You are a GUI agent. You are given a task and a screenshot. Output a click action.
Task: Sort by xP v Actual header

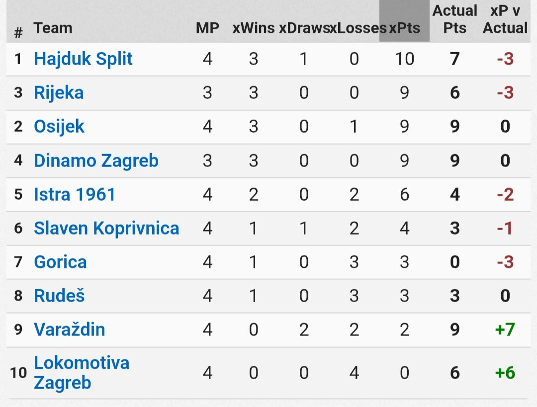pos(505,19)
